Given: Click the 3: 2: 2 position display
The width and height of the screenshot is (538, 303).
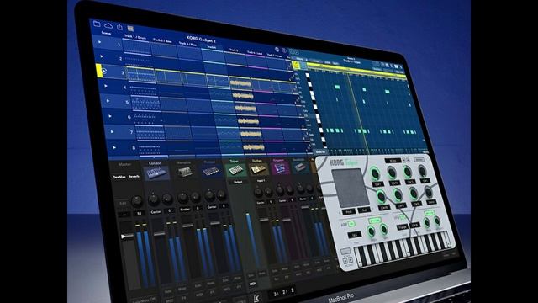Looking at the screenshot, I should point(283,292).
